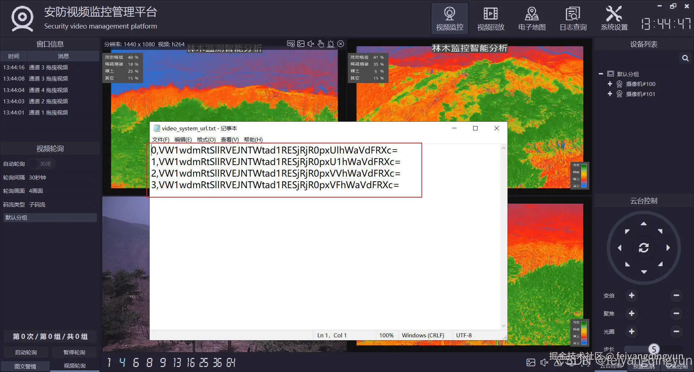Collapse the 默认分组 device group
Screen dimensions: 694x372
point(601,74)
